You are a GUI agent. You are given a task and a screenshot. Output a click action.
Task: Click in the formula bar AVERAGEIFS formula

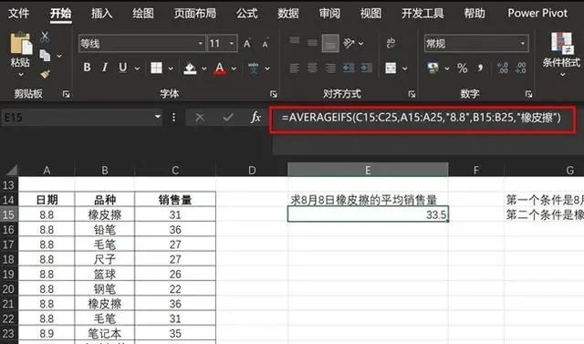point(422,118)
